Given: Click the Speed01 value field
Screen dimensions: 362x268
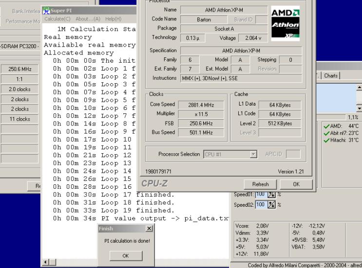Looking at the screenshot, I should [x=261, y=195].
